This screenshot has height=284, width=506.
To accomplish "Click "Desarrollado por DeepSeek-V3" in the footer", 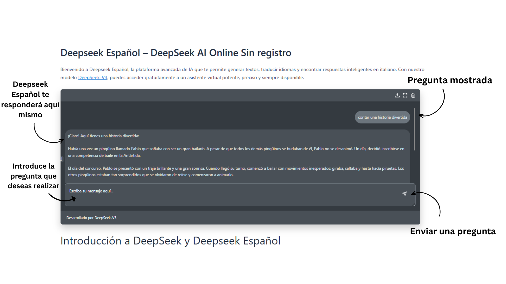I will (x=91, y=217).
